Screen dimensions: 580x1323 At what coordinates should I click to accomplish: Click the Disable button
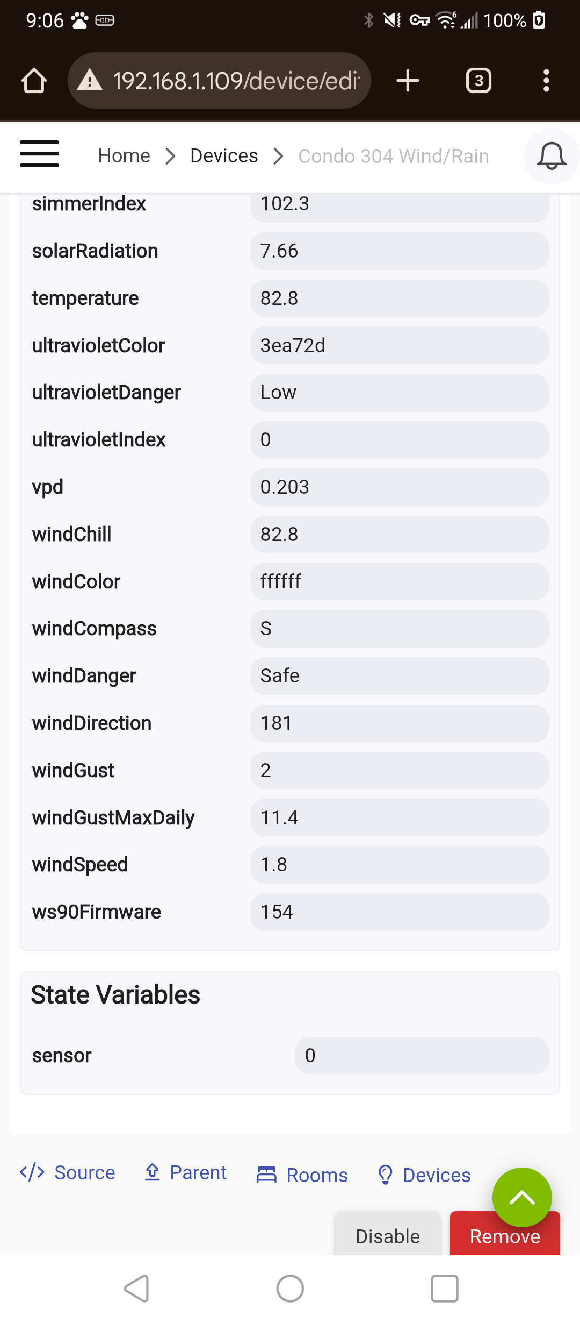(388, 1236)
